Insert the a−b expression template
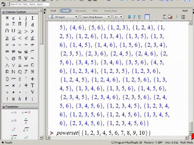The height and width of the screenshot is (145, 194). coord(26,112)
